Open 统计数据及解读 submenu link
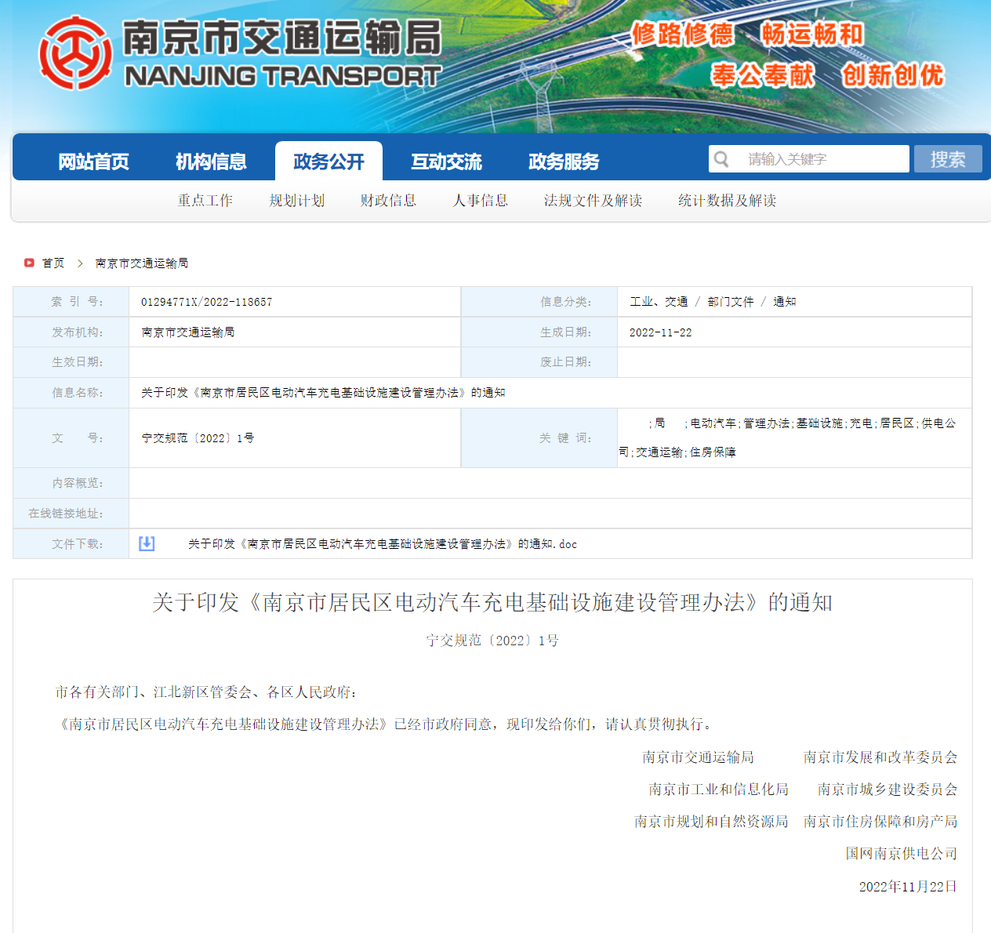This screenshot has height=933, width=991. pos(727,201)
